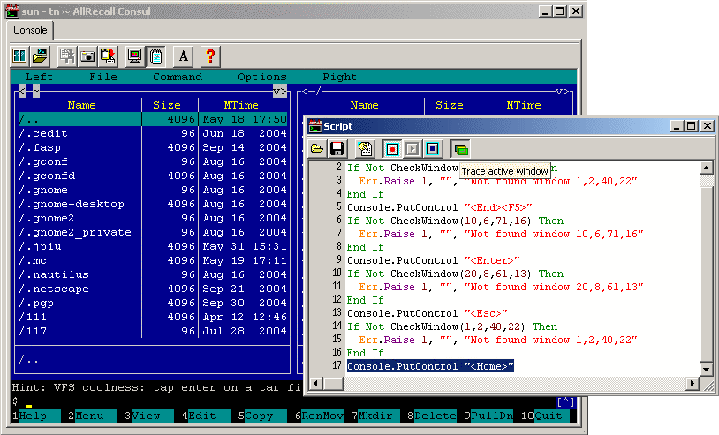
Task: Click the Script window scroll up arrow
Action: pos(706,168)
